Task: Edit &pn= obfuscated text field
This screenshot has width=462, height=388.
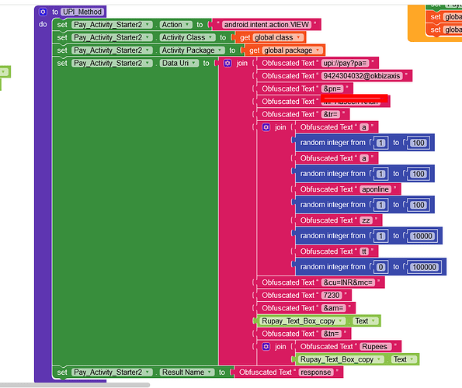Action: point(332,88)
